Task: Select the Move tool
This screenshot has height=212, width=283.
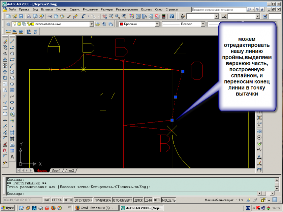Action: [5, 72]
